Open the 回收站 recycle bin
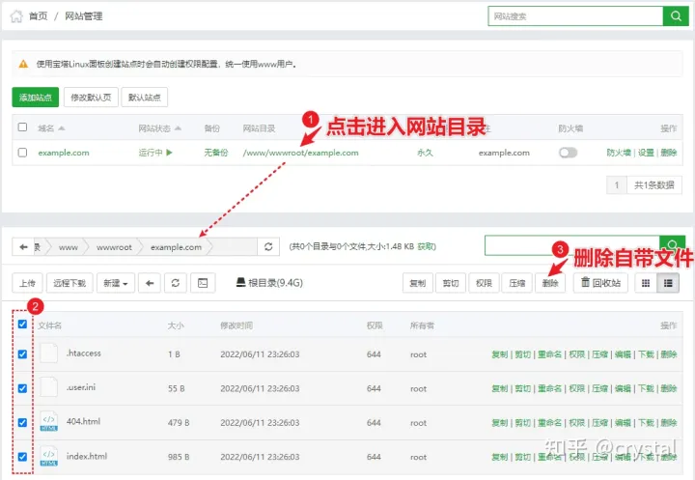This screenshot has height=480, width=695. pyautogui.click(x=600, y=283)
